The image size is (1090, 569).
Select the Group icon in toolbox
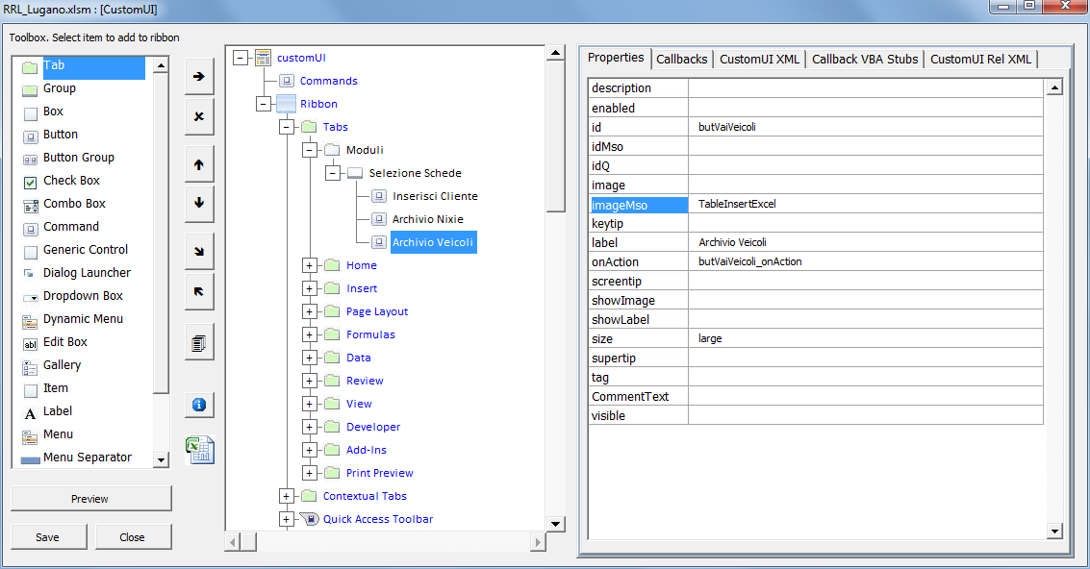[x=30, y=90]
